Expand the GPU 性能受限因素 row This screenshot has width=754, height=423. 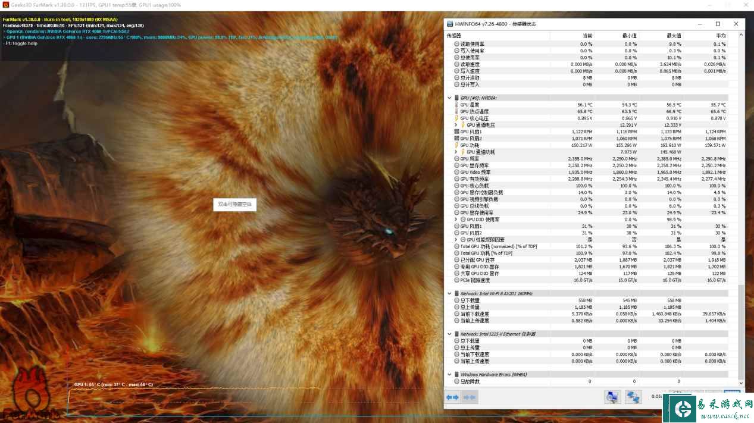456,240
